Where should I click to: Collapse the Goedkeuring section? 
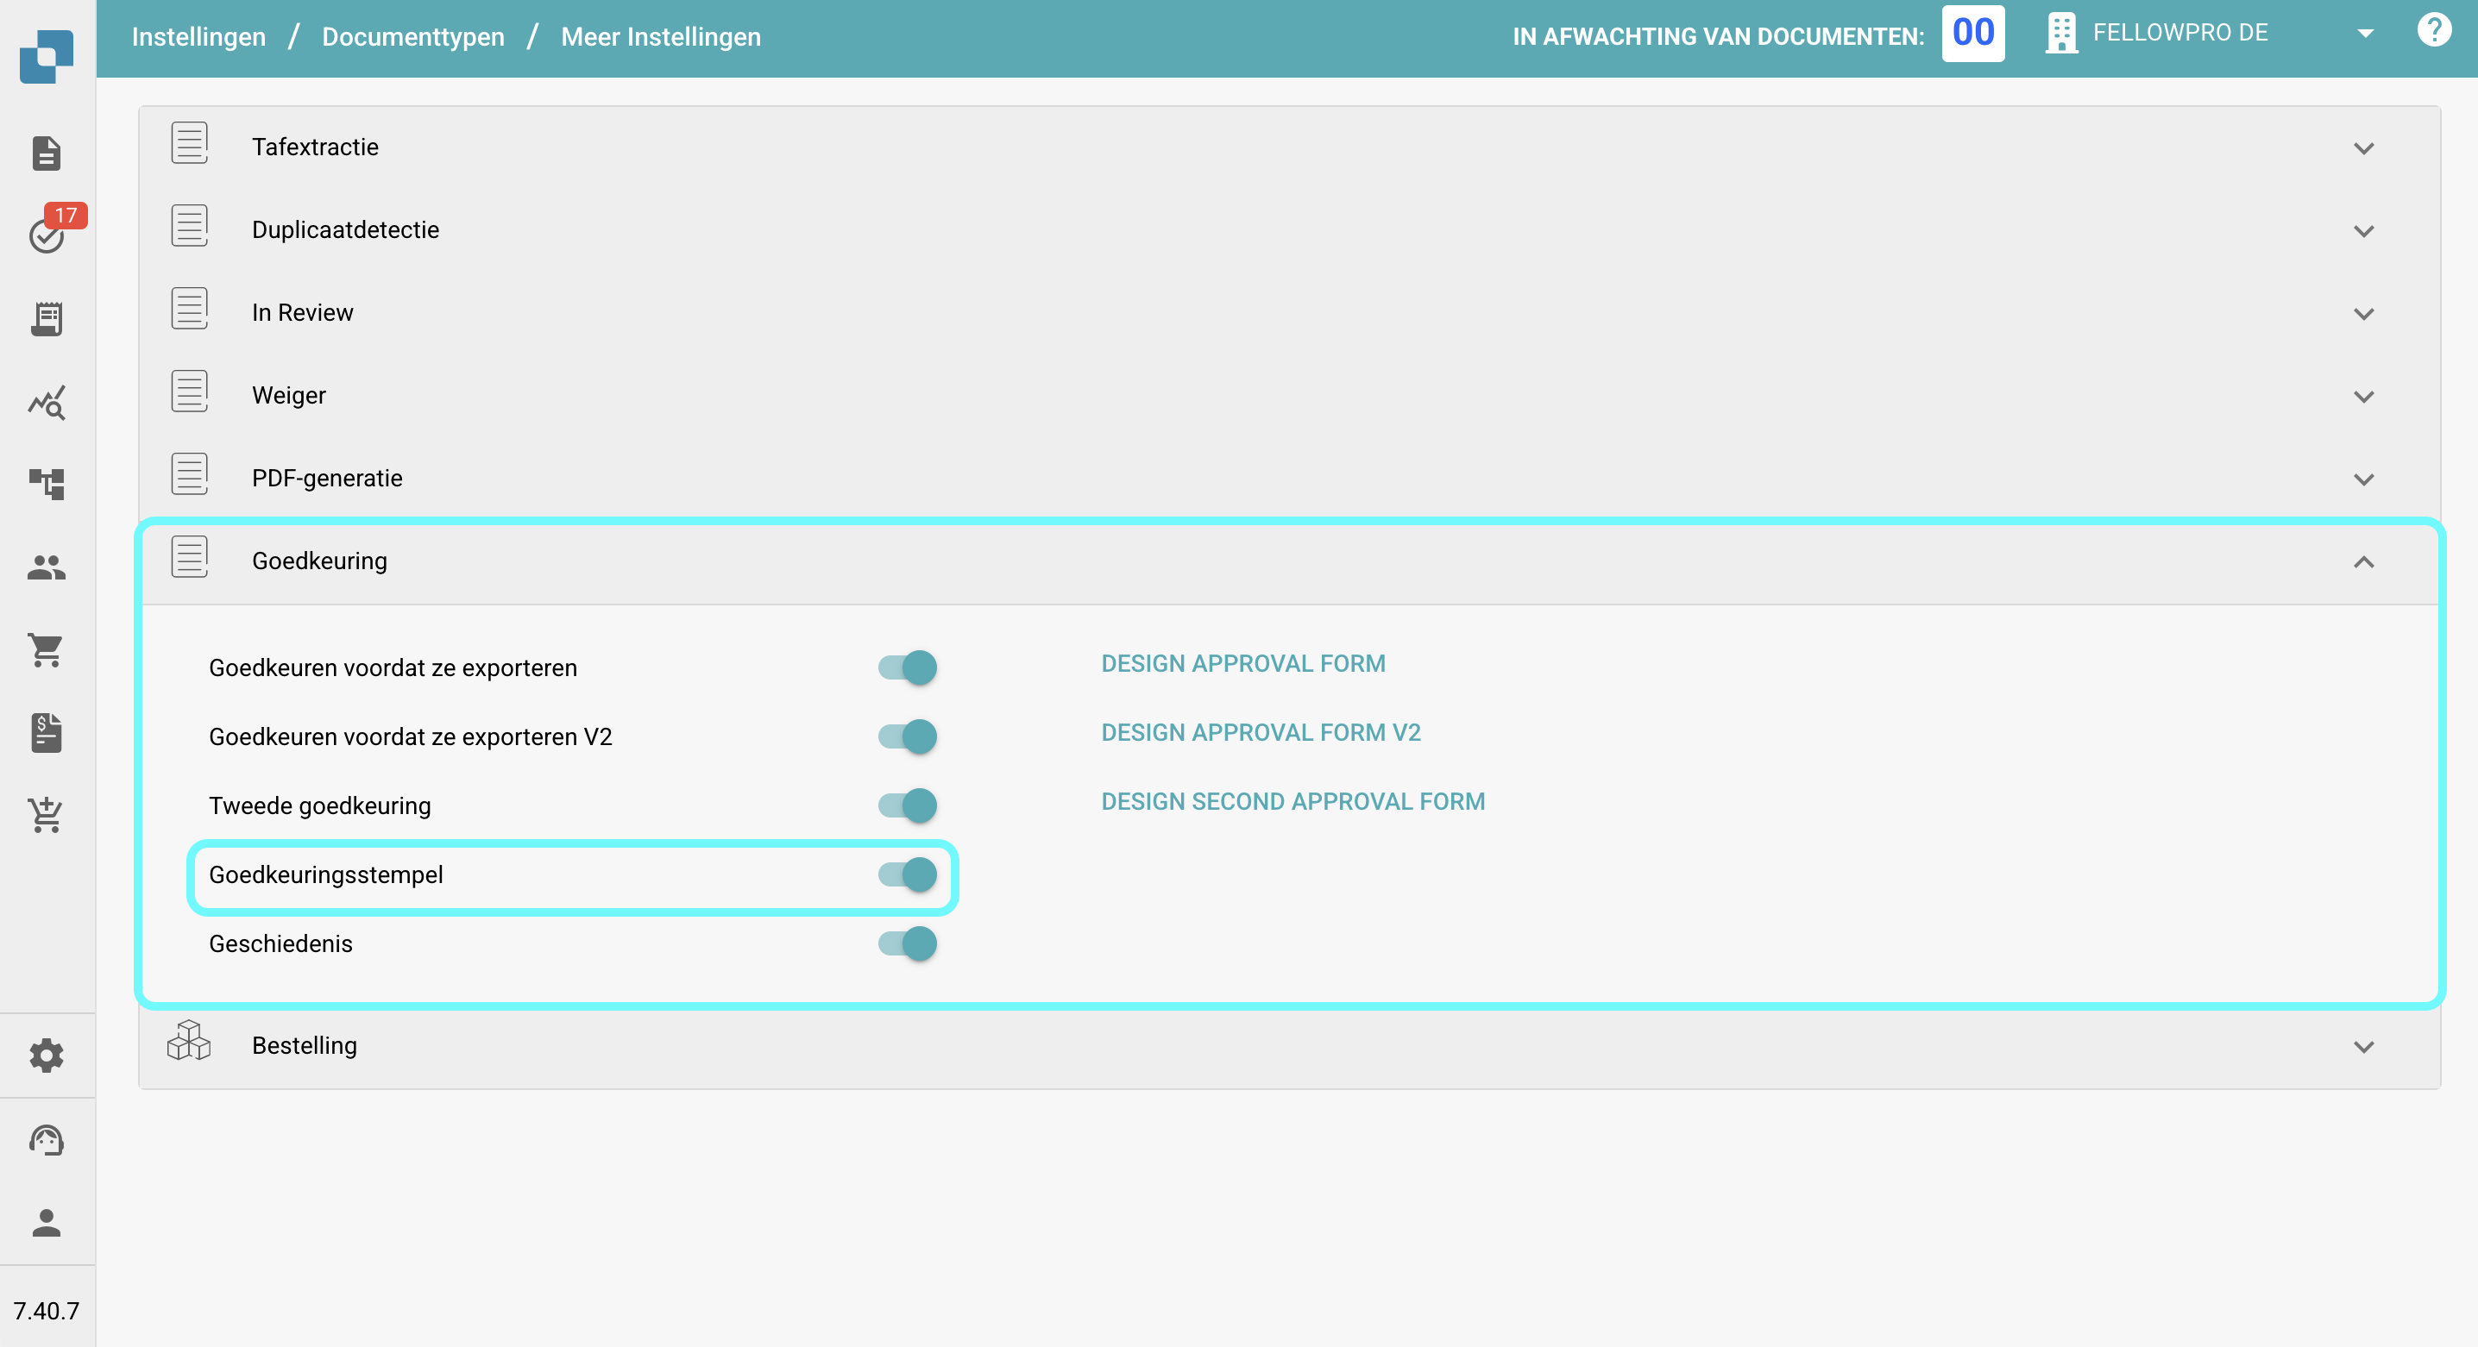[x=2362, y=561]
